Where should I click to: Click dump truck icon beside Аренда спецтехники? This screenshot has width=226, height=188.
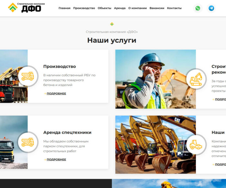27,142
